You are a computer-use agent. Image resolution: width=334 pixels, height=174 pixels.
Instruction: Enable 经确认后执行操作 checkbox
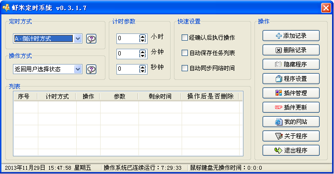(x=184, y=38)
